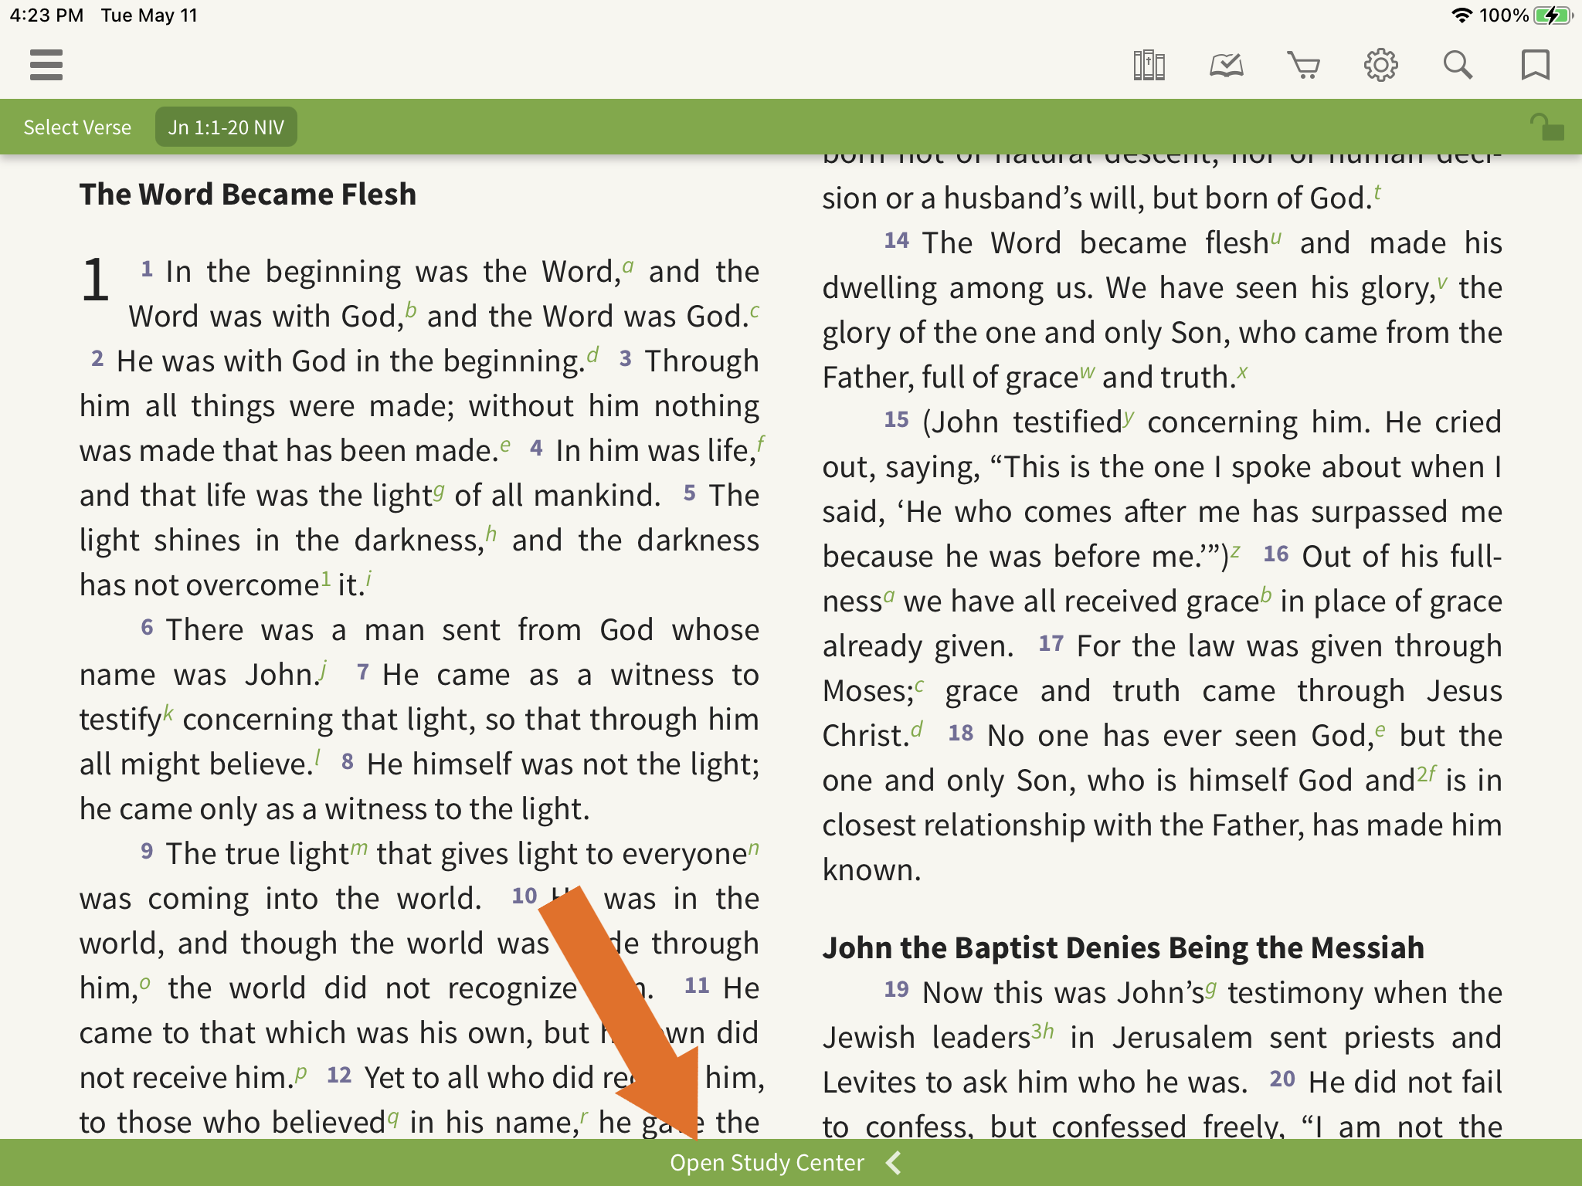Tap verse number 17
The height and width of the screenshot is (1186, 1582).
tap(1051, 643)
